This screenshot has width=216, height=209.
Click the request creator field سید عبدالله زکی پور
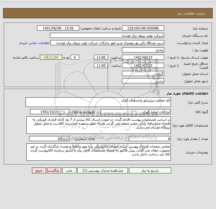click(x=107, y=43)
